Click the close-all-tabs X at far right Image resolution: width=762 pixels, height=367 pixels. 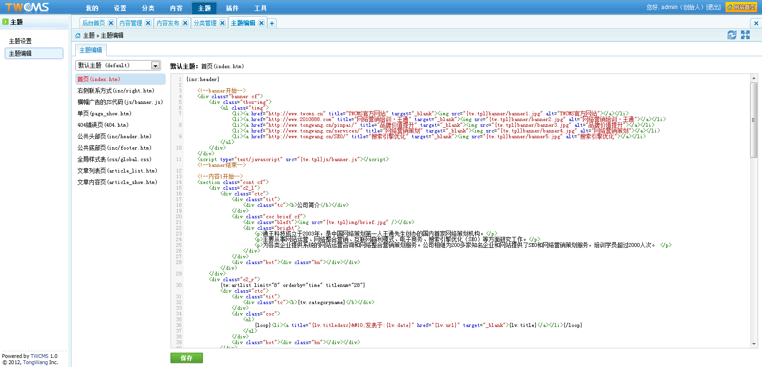756,23
